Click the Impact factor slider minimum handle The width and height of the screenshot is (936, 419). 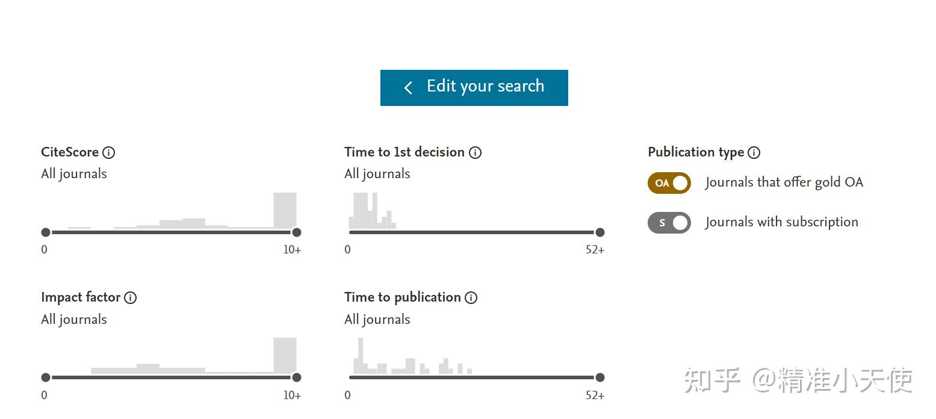click(x=46, y=377)
